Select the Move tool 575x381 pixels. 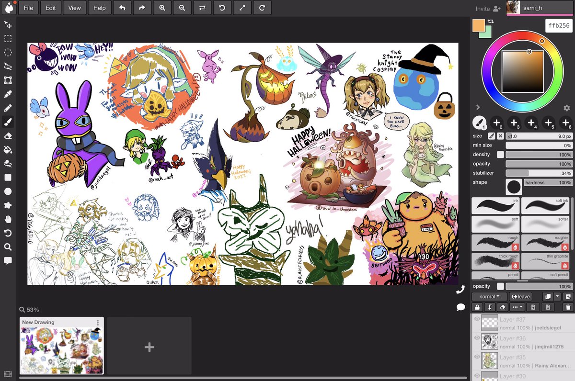tap(8, 24)
